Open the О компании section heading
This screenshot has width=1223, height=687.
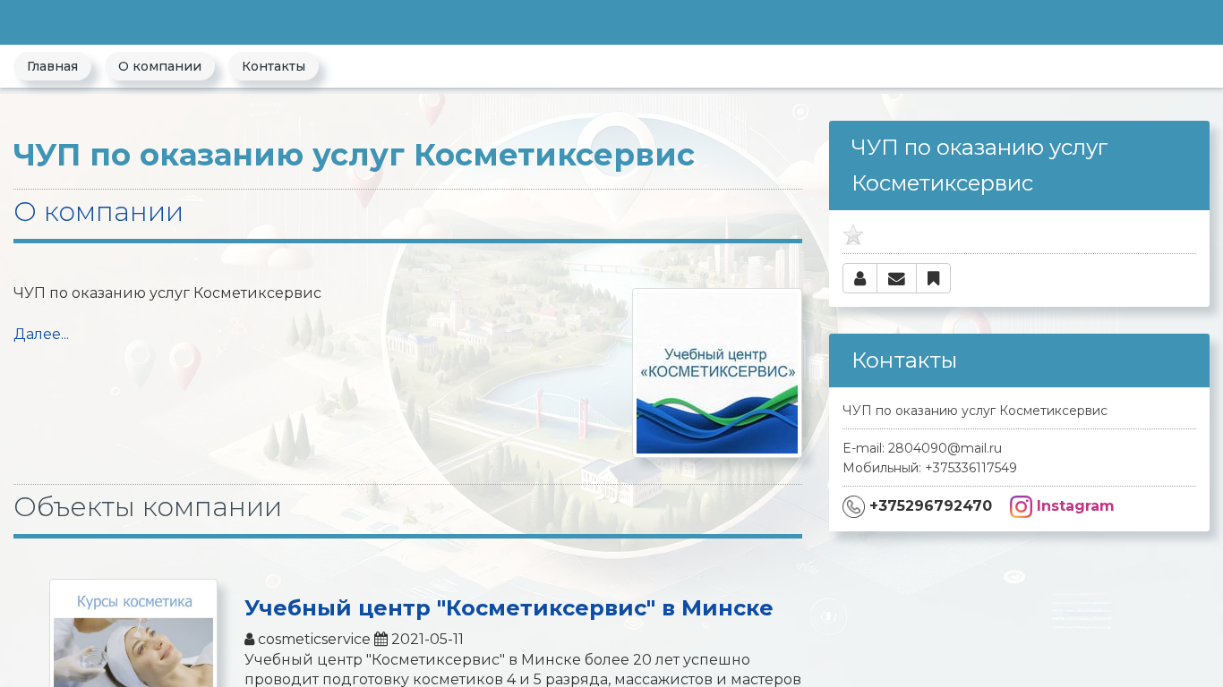[x=98, y=212]
